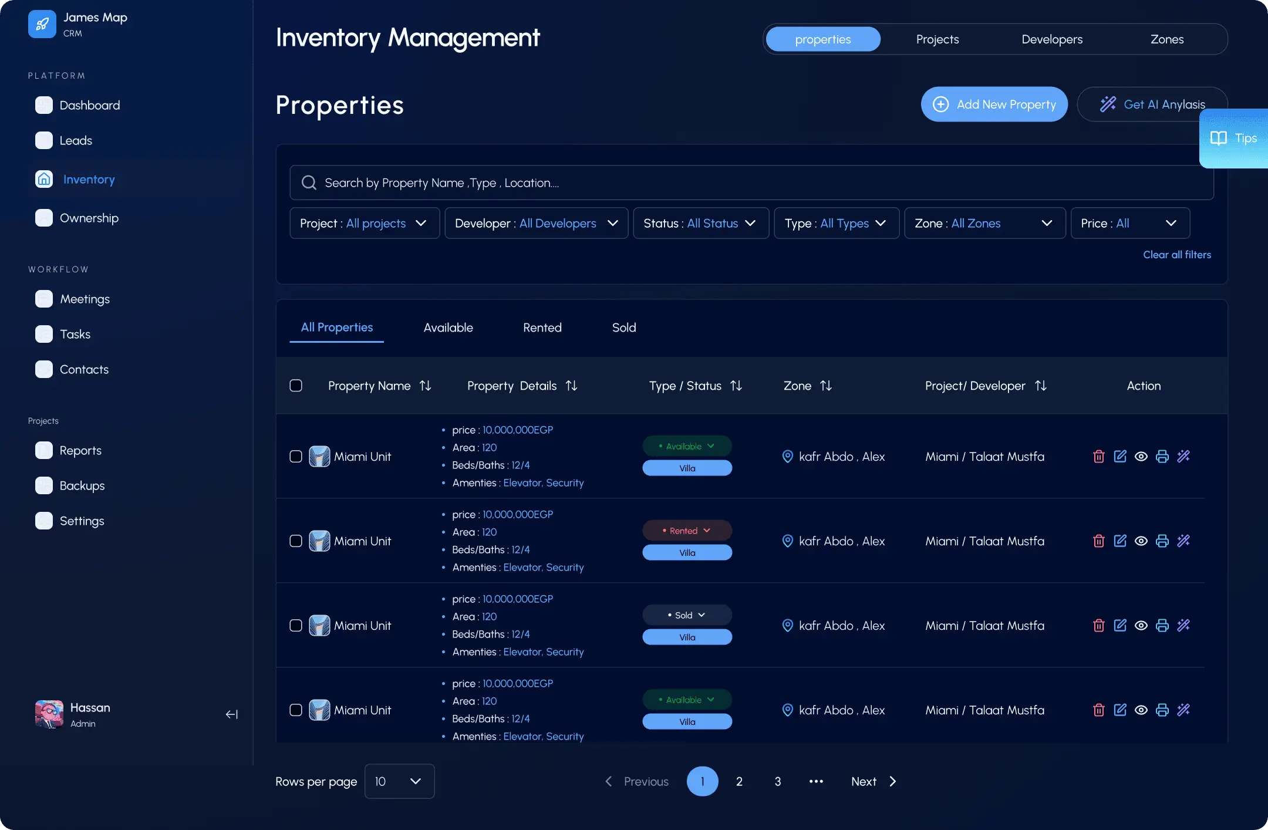The width and height of the screenshot is (1268, 830).
Task: Switch to the Rented tab
Action: pyautogui.click(x=542, y=328)
